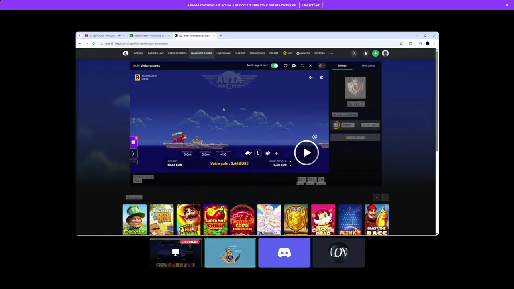This screenshot has width=514, height=289.
Task: Open the Super Hot Chilli game thumbnail
Action: point(215,220)
